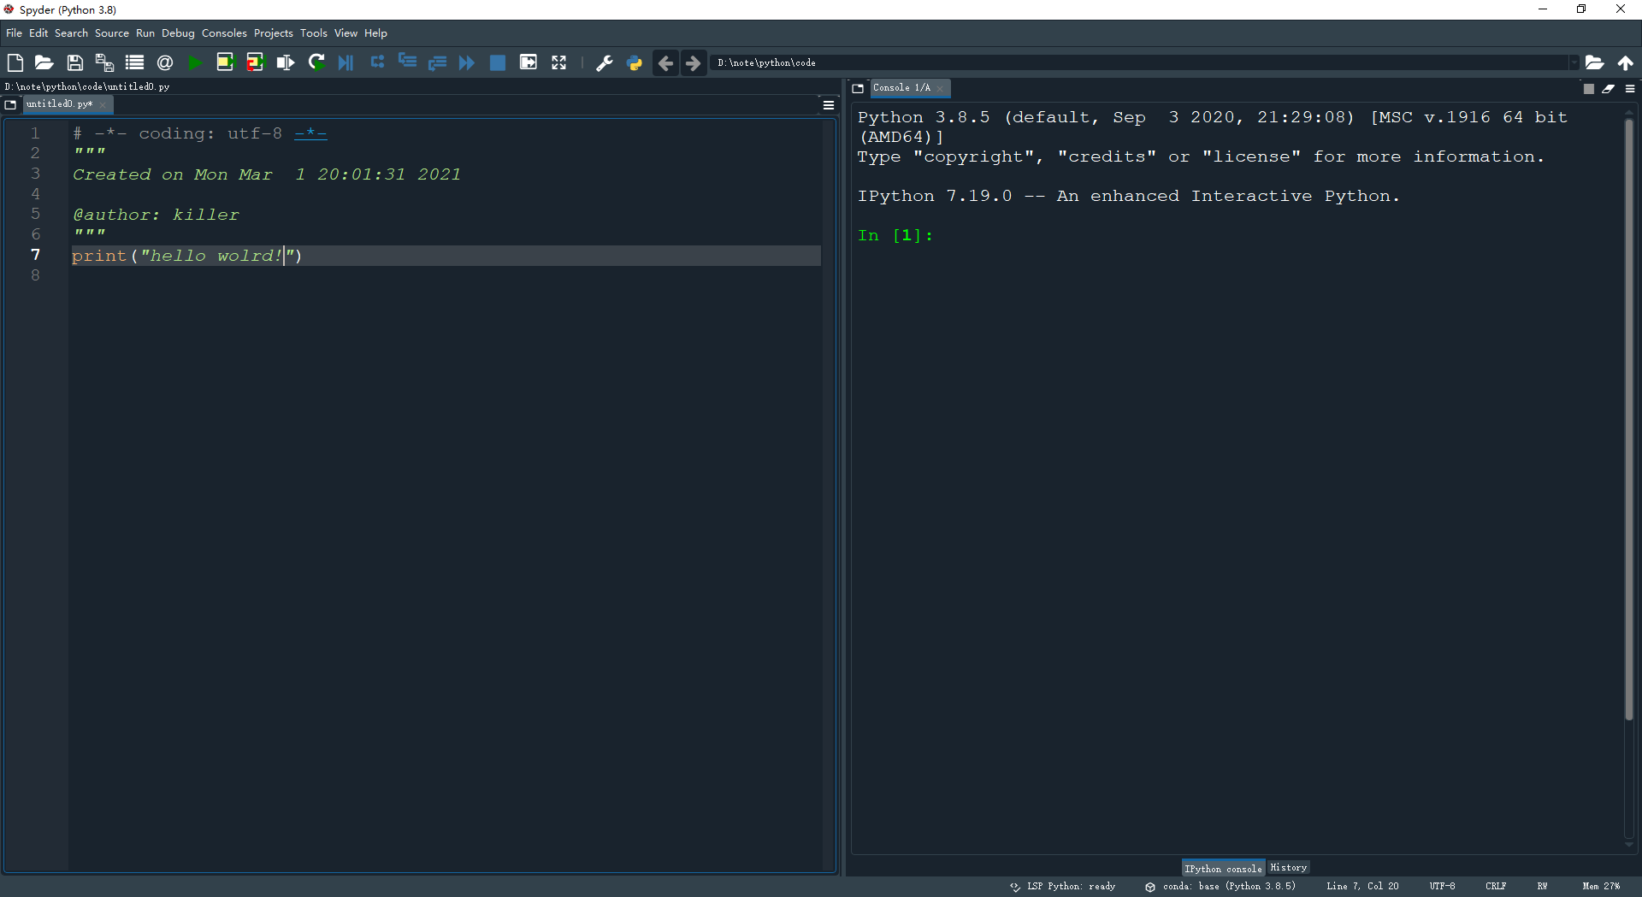Open a file using the Open file icon

44,62
